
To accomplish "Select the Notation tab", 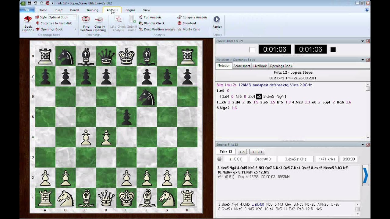I will pos(224,66).
